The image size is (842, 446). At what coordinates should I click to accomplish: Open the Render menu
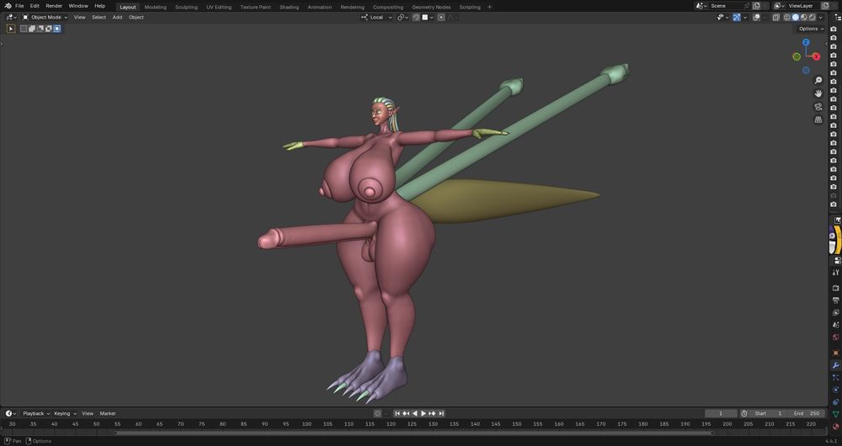coord(54,6)
